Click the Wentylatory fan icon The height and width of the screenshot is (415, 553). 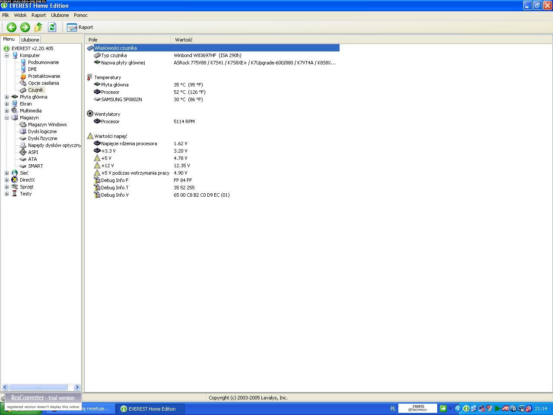[90, 114]
